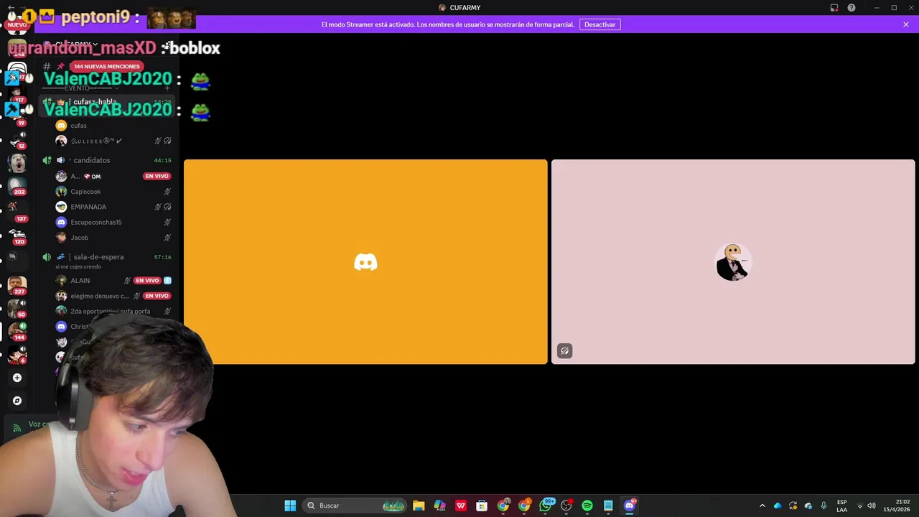Click the taskbar Buscar search box
This screenshot has width=919, height=517.
[x=355, y=506]
